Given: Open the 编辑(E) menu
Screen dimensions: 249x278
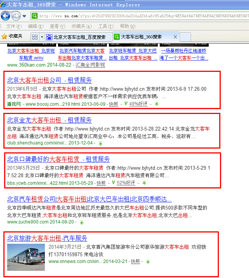Looking at the screenshot, I should pyautogui.click(x=36, y=26).
